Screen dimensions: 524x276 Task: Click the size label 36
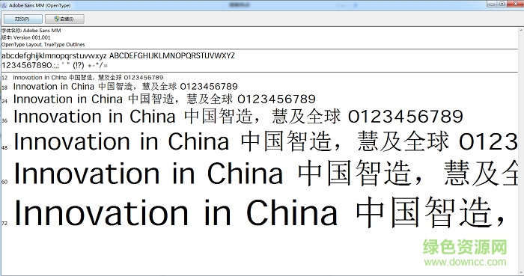(4, 121)
